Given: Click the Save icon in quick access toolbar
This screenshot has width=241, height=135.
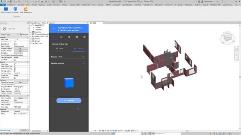Looking at the screenshot, I should [11, 1].
